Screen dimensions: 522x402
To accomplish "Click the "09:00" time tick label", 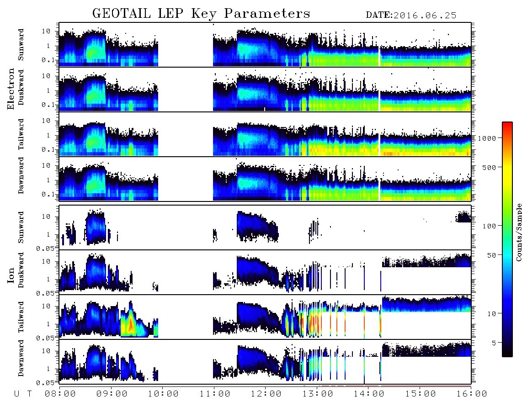I will pyautogui.click(x=112, y=394).
